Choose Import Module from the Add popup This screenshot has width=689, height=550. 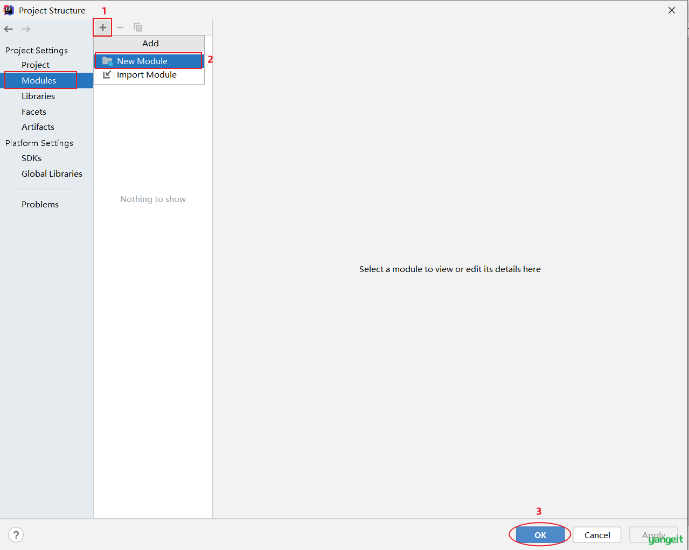click(x=149, y=75)
